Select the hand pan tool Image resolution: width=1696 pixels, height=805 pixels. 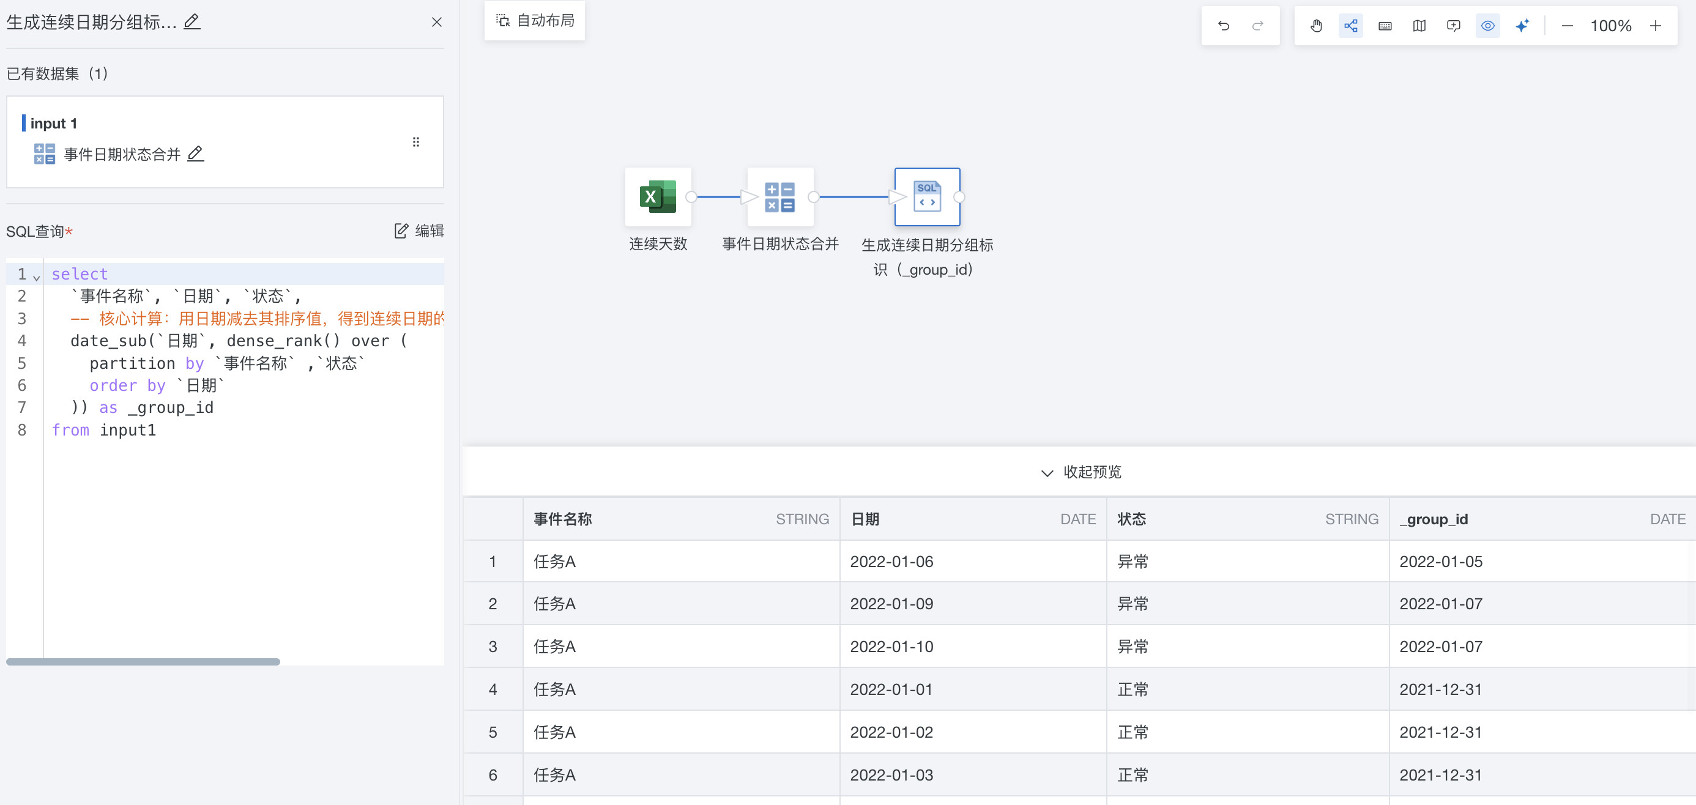(1316, 26)
